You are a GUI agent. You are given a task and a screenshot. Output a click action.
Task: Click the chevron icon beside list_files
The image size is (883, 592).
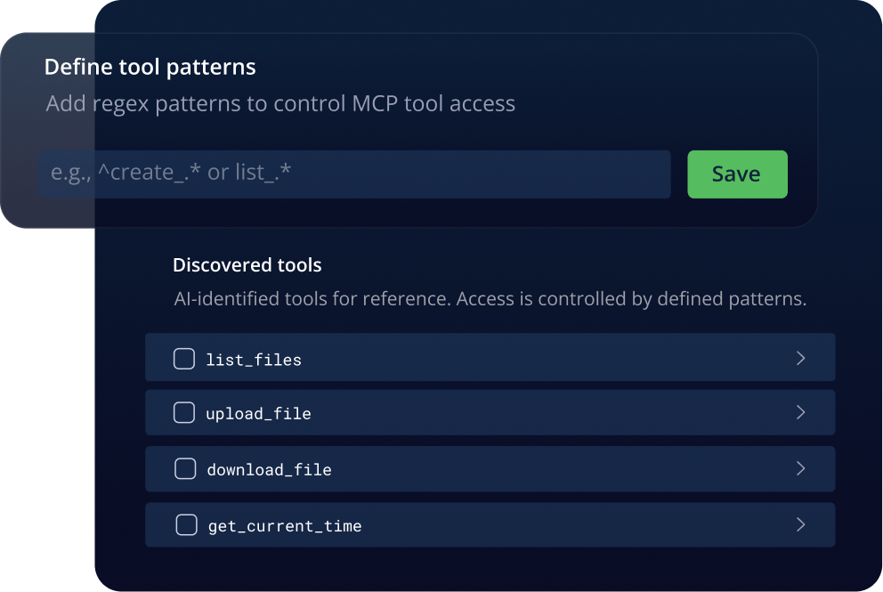pos(800,358)
